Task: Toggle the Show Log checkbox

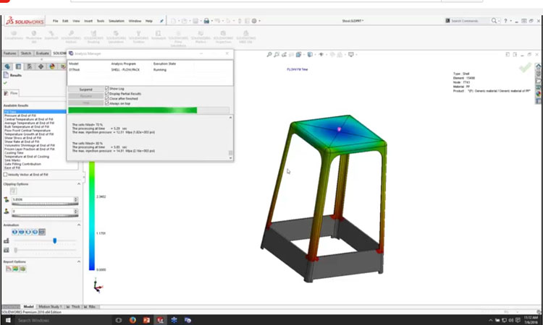Action: tap(107, 88)
